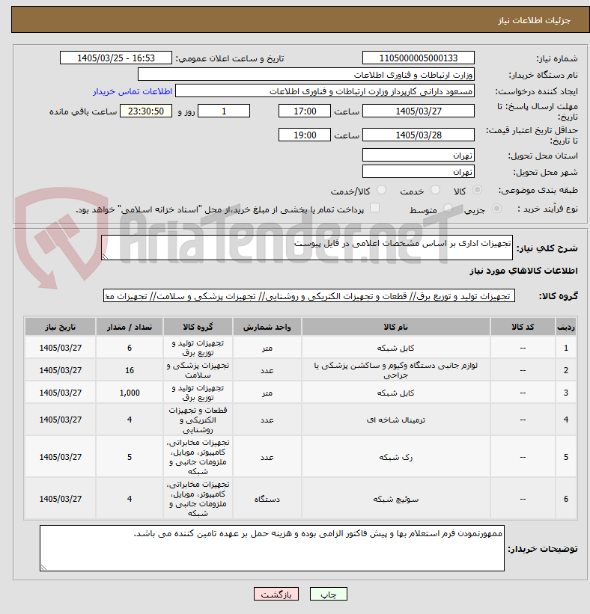The image size is (590, 614).
Task: Click the گروه کالا goods group field
Action: click(309, 296)
